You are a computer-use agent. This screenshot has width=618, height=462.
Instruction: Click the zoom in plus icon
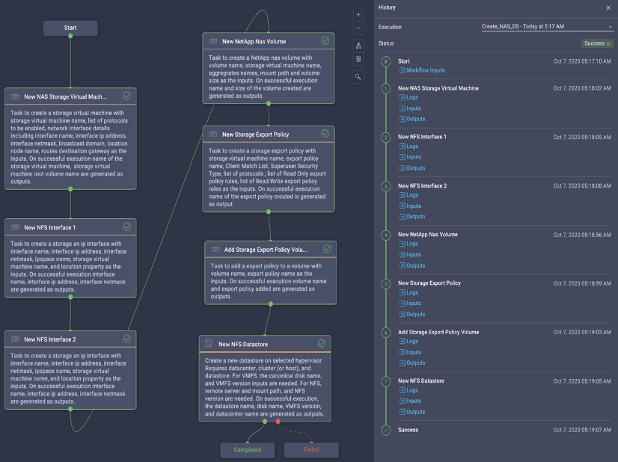point(358,15)
